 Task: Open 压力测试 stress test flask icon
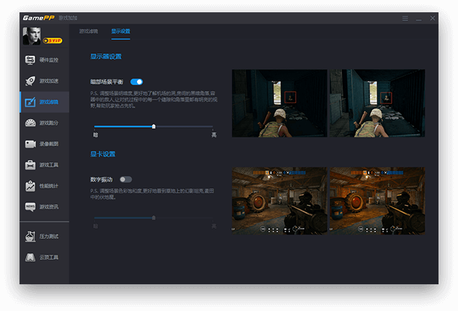pyautogui.click(x=44, y=236)
